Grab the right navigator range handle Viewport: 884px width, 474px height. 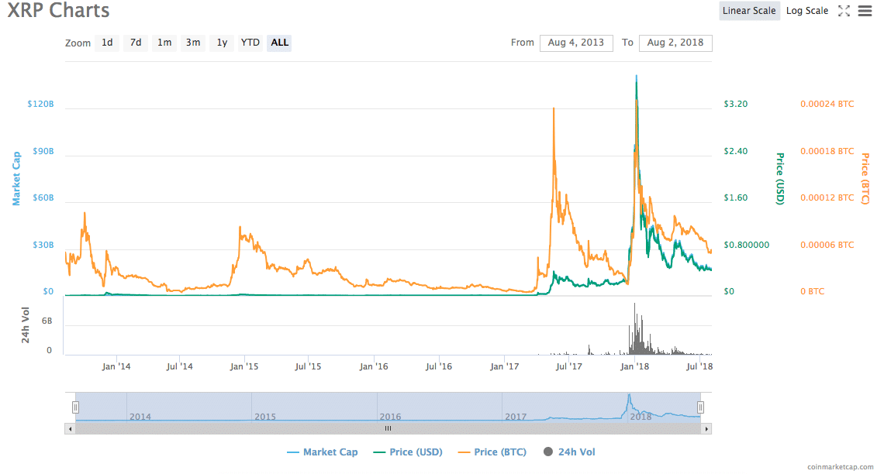700,407
